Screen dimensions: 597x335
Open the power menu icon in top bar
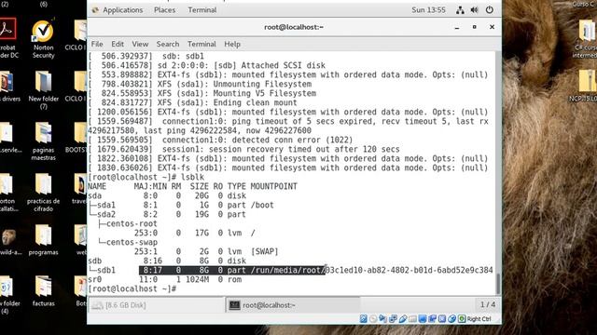point(489,10)
